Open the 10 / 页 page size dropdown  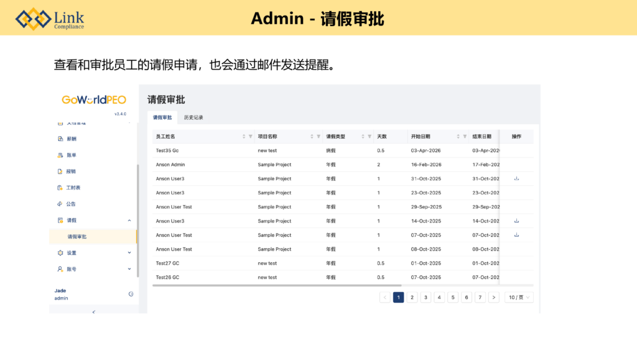click(519, 298)
